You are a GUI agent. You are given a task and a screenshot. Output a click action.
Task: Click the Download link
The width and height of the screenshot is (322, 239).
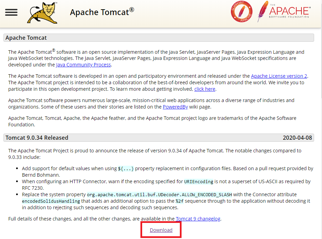tap(161, 230)
